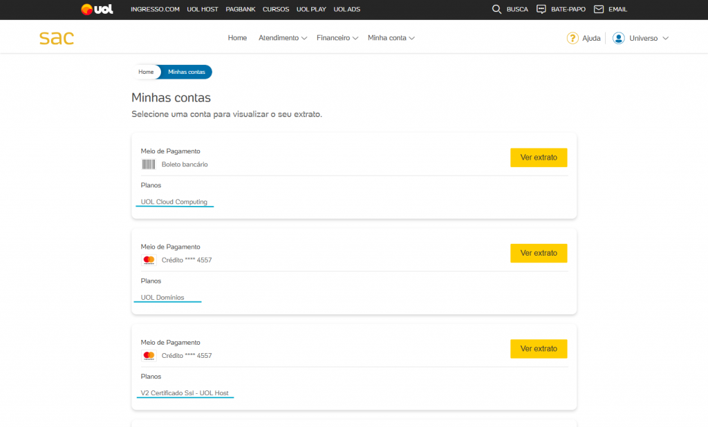Viewport: 708px width, 427px height.
Task: Click Mastercard icon in UOL Domínios card
Action: [x=149, y=260]
